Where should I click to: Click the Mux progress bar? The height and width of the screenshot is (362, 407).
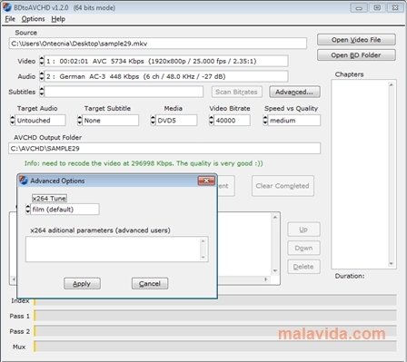pyautogui.click(x=214, y=347)
